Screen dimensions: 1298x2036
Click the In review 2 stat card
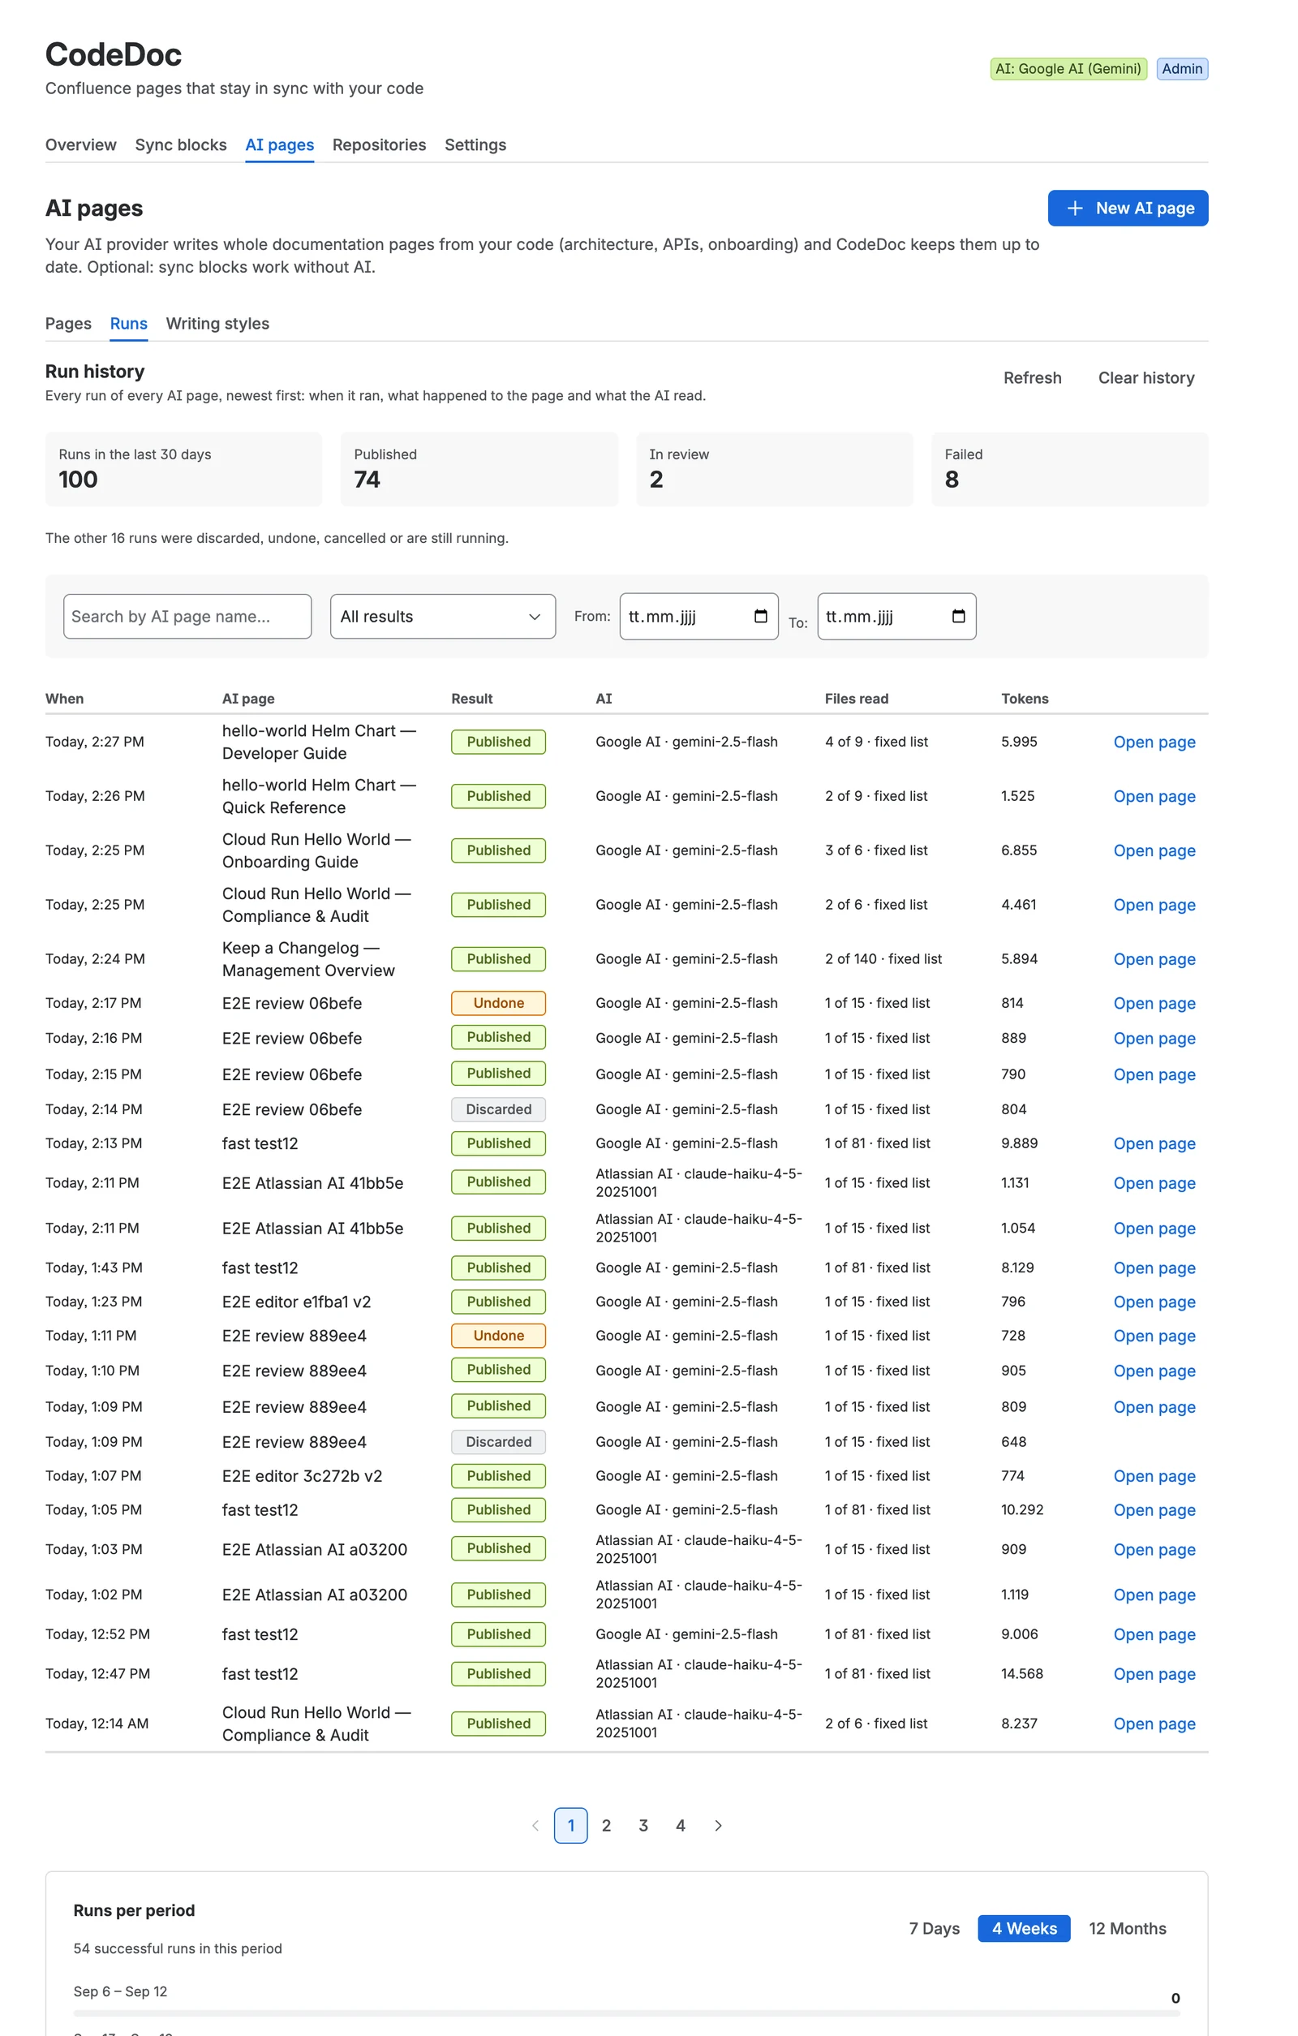774,469
